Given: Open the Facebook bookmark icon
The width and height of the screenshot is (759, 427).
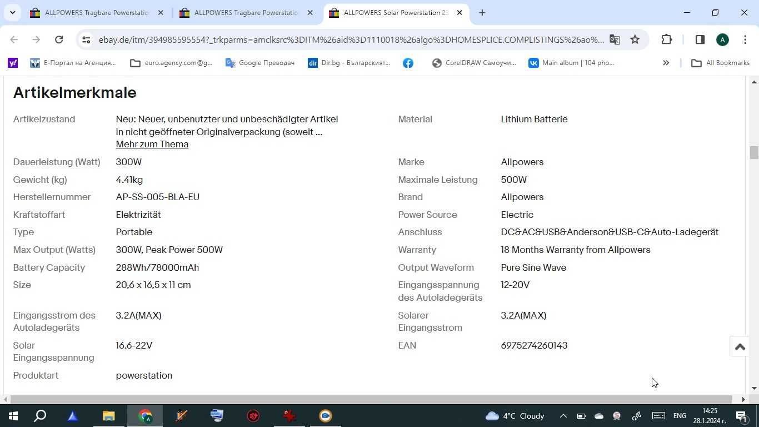Looking at the screenshot, I should click(x=408, y=63).
